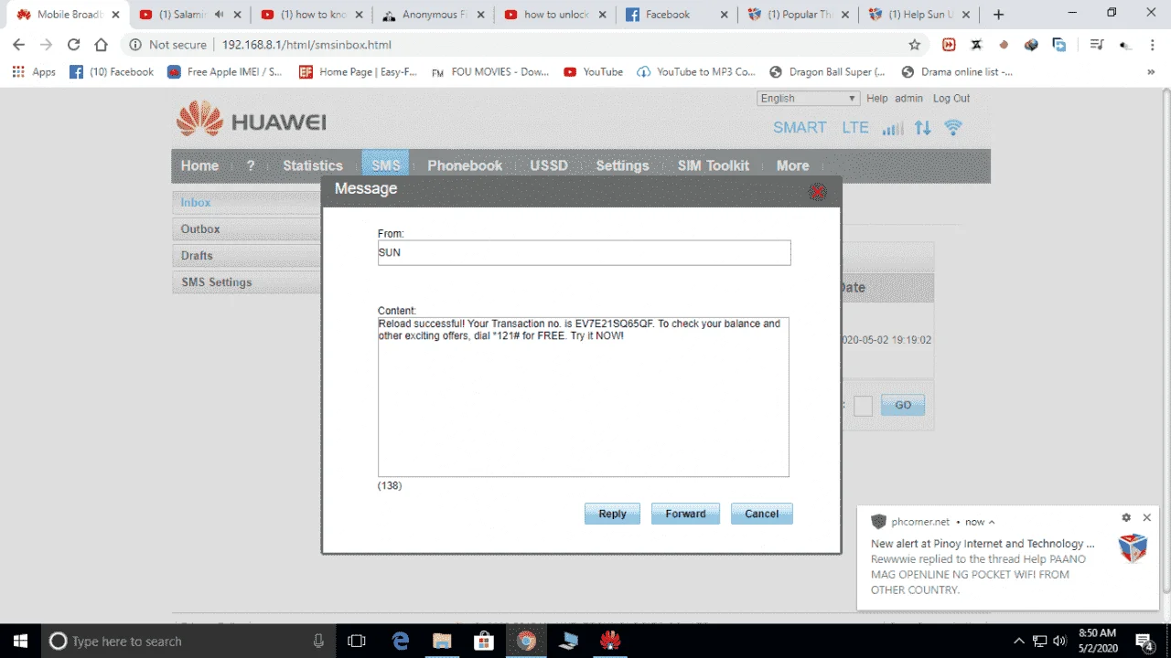The width and height of the screenshot is (1171, 658).
Task: Click the Not secure site info icon
Action: pyautogui.click(x=135, y=45)
